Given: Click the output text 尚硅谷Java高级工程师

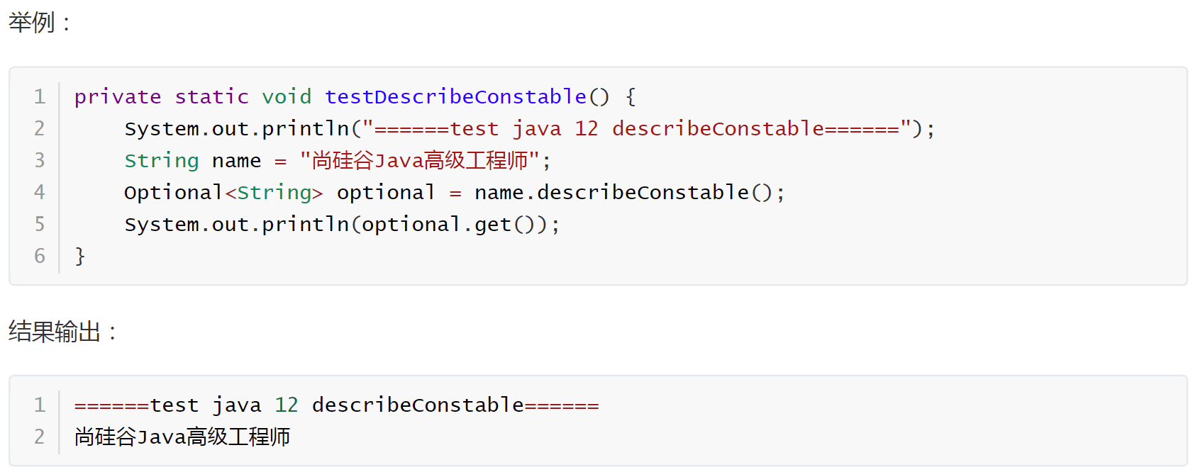Looking at the screenshot, I should coord(182,437).
